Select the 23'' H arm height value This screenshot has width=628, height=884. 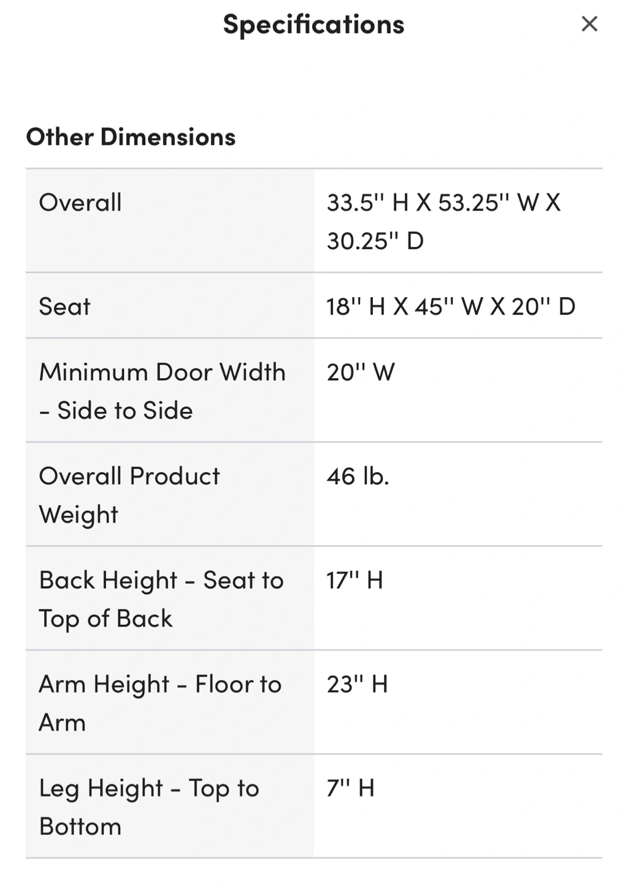click(x=357, y=684)
